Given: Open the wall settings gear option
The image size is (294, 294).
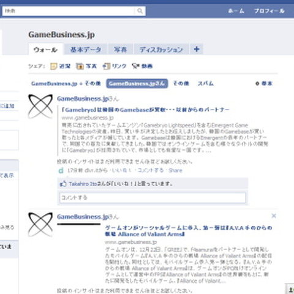Looking at the screenshot, I should tap(264, 83).
